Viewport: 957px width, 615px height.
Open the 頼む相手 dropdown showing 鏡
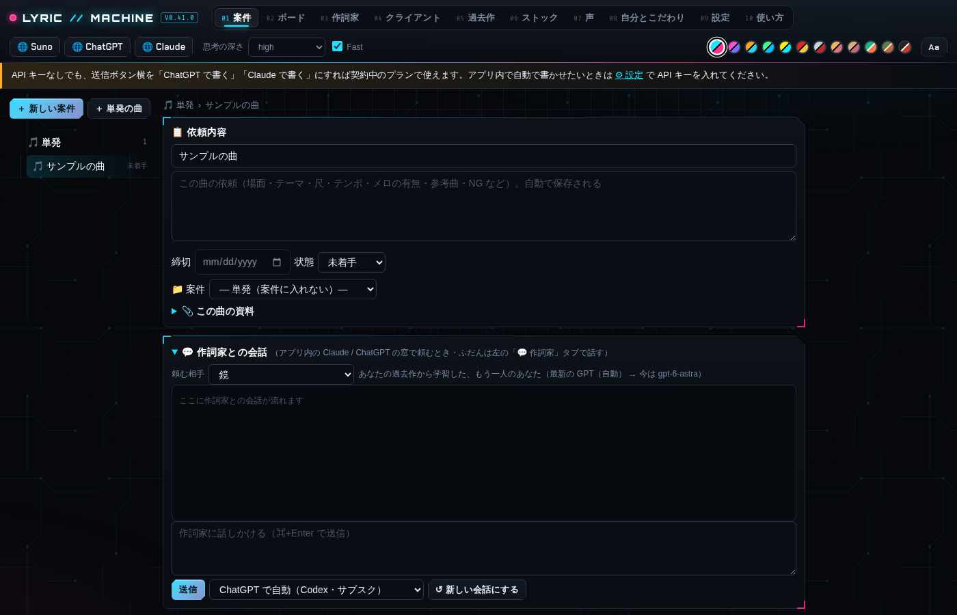281,374
